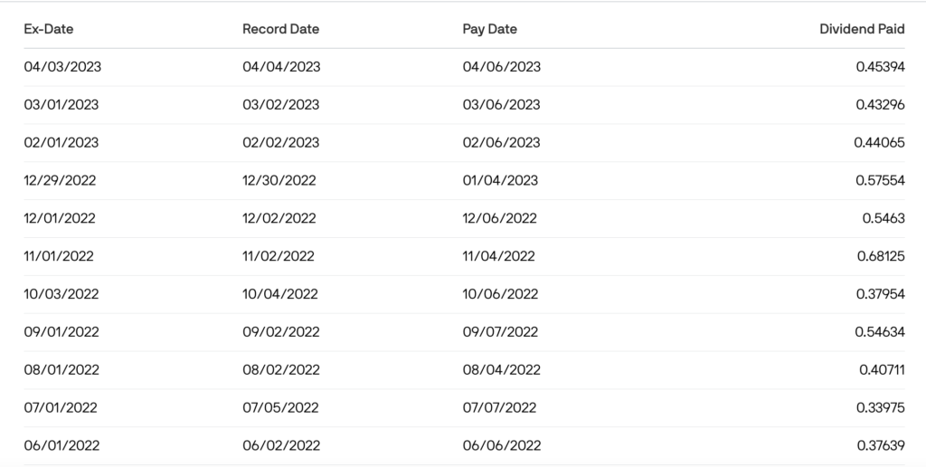
Task: Click the 03/02/2023 record date cell
Action: (281, 105)
